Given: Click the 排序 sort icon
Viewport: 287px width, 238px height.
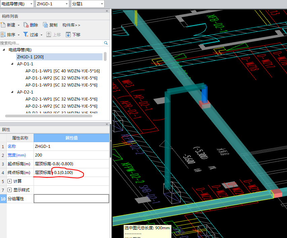Looking at the screenshot, I should 3,35.
